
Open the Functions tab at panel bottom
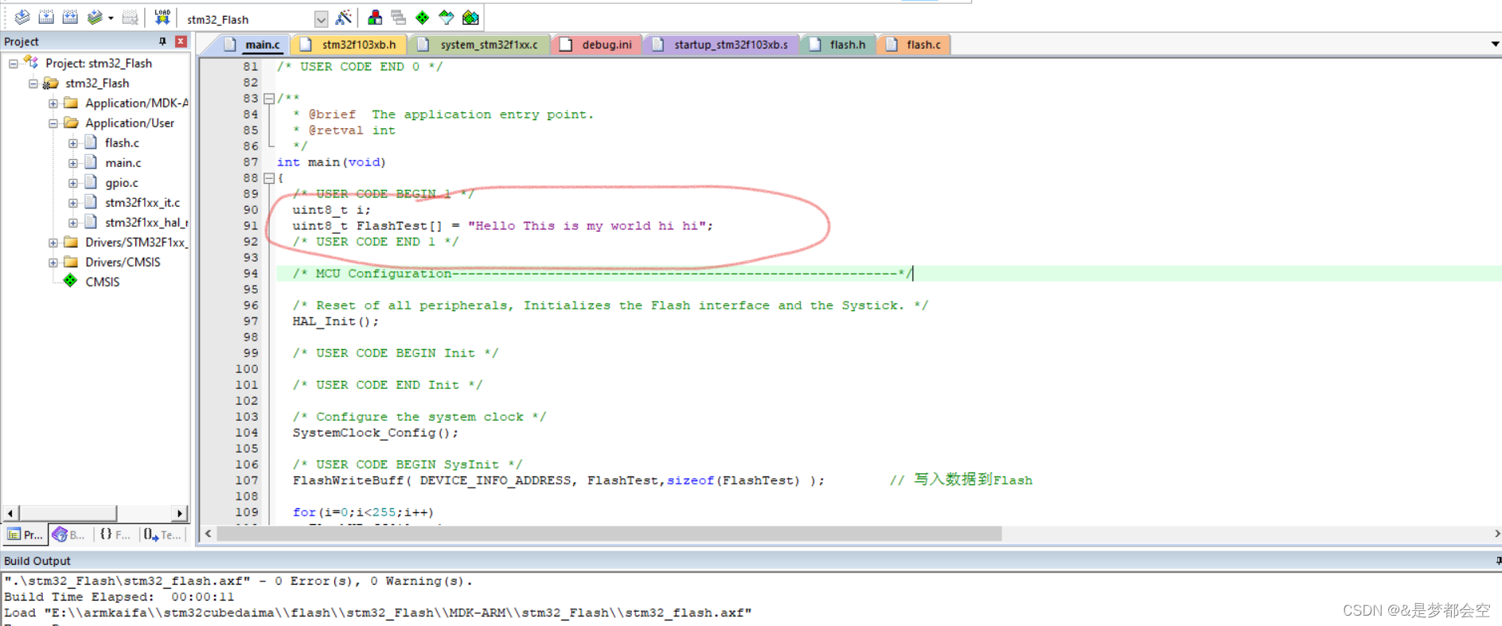[115, 535]
